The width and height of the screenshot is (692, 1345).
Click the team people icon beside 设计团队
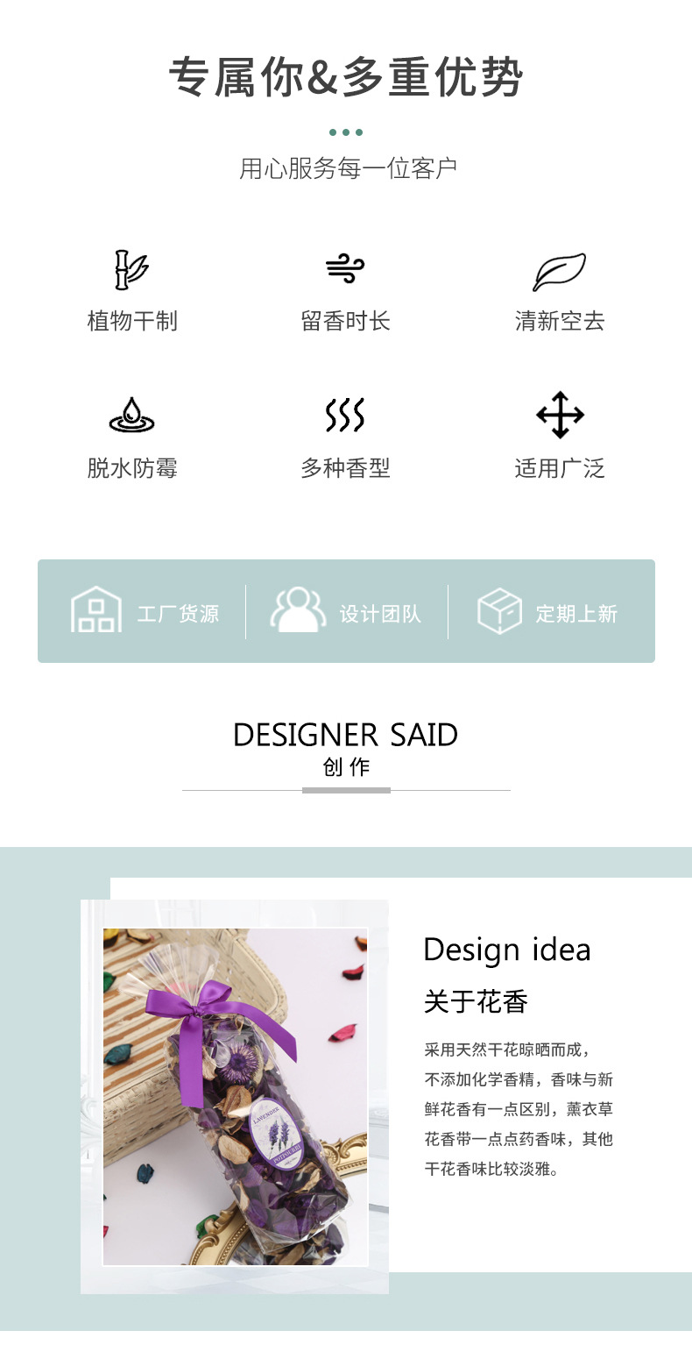point(298,609)
